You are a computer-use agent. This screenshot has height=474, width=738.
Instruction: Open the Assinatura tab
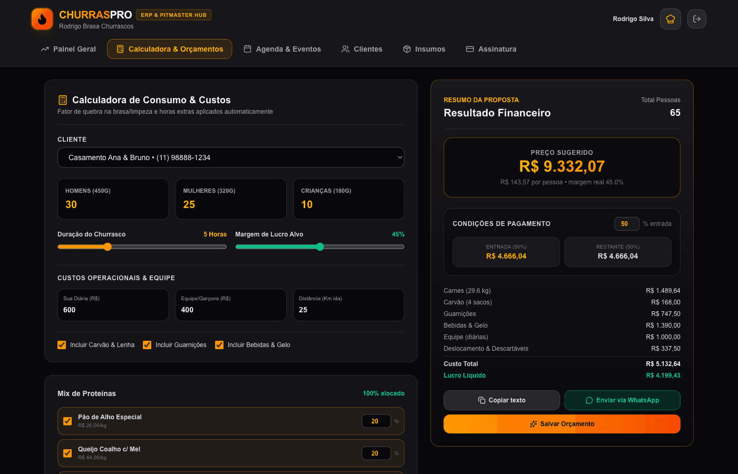click(x=491, y=49)
